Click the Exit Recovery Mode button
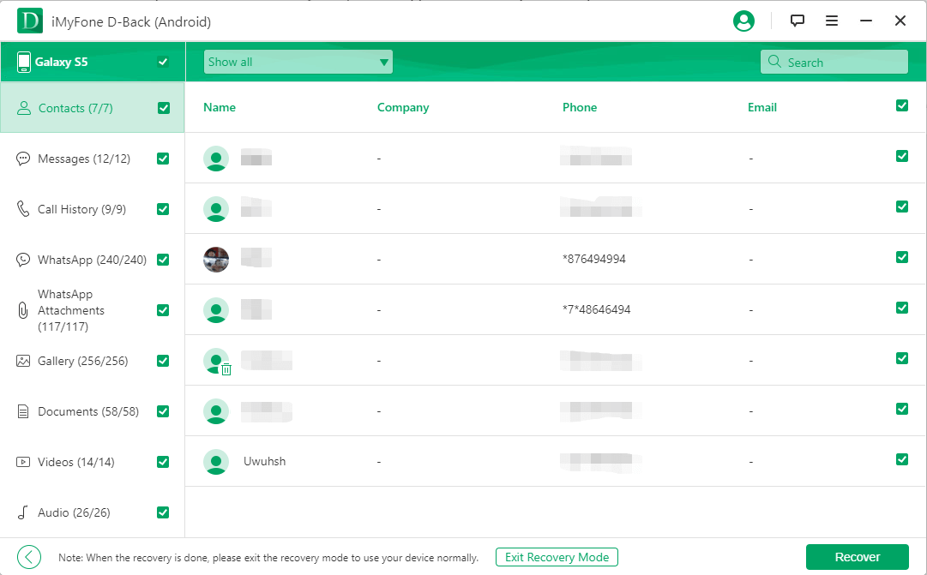927x575 pixels. pos(557,557)
